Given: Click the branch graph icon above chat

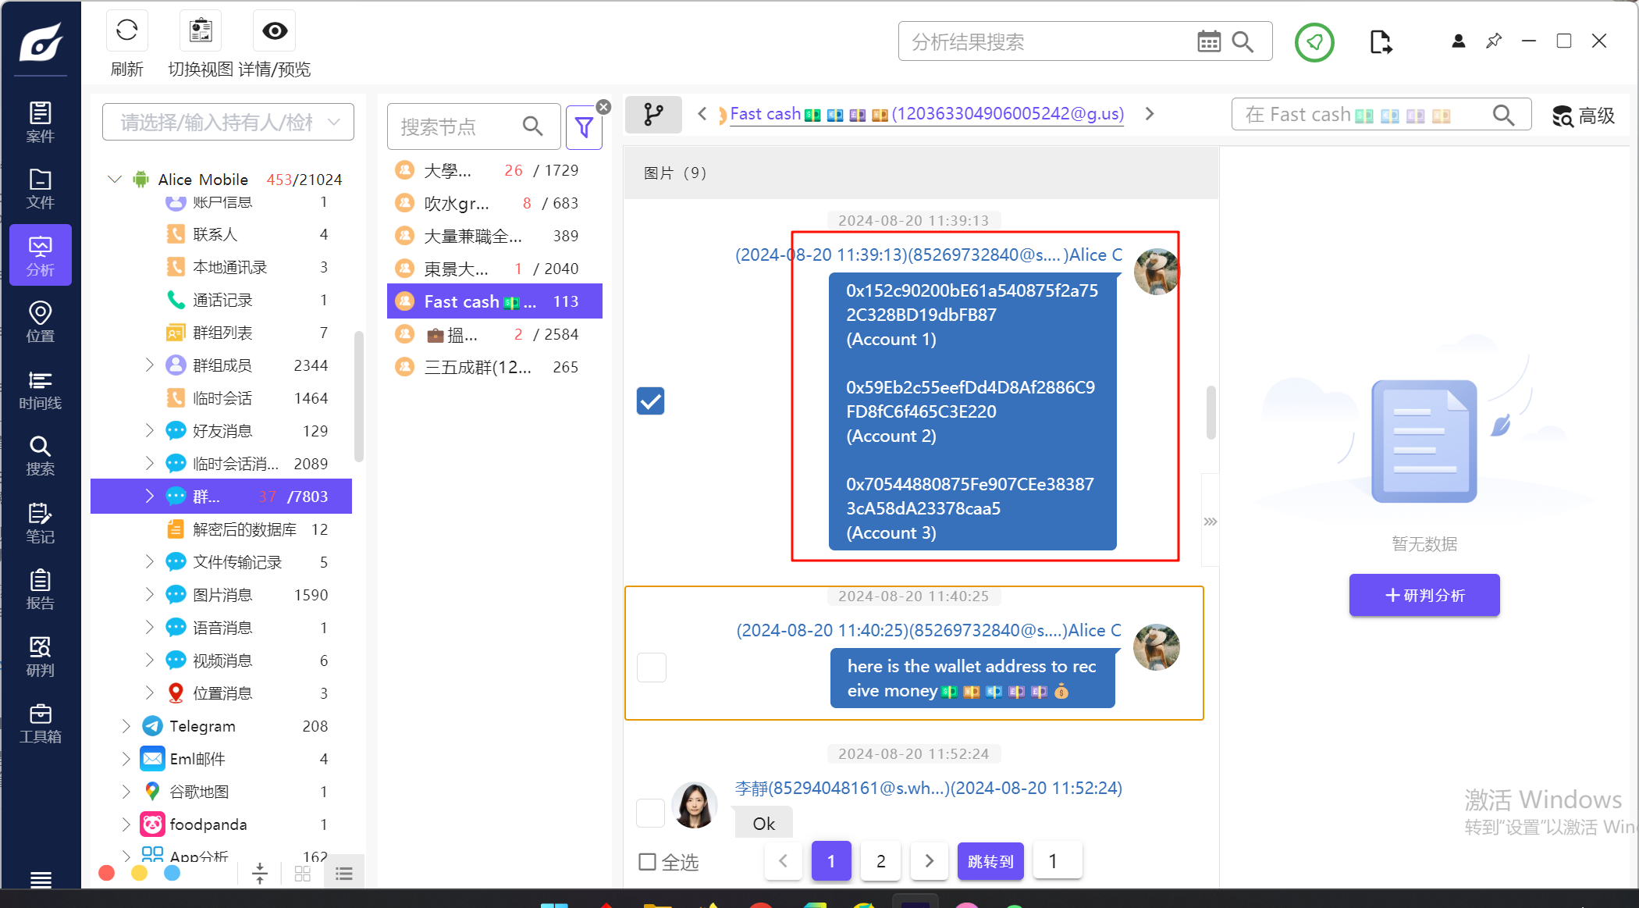Looking at the screenshot, I should (x=653, y=115).
